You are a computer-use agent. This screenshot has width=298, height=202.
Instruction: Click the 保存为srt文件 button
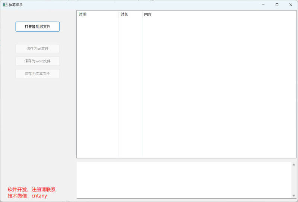click(x=38, y=49)
